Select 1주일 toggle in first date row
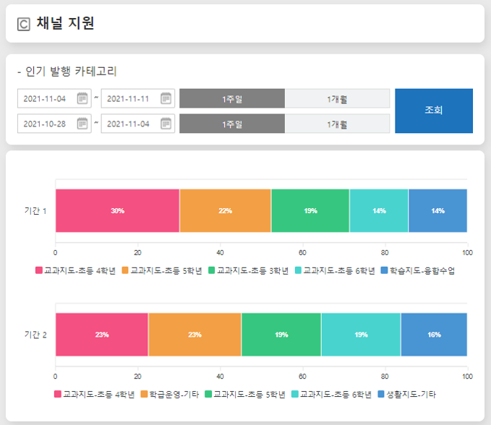Viewport: 491px width, 425px height. click(x=232, y=98)
